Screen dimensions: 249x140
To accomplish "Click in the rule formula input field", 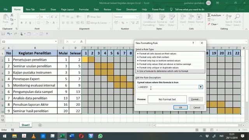I will tap(168, 87).
